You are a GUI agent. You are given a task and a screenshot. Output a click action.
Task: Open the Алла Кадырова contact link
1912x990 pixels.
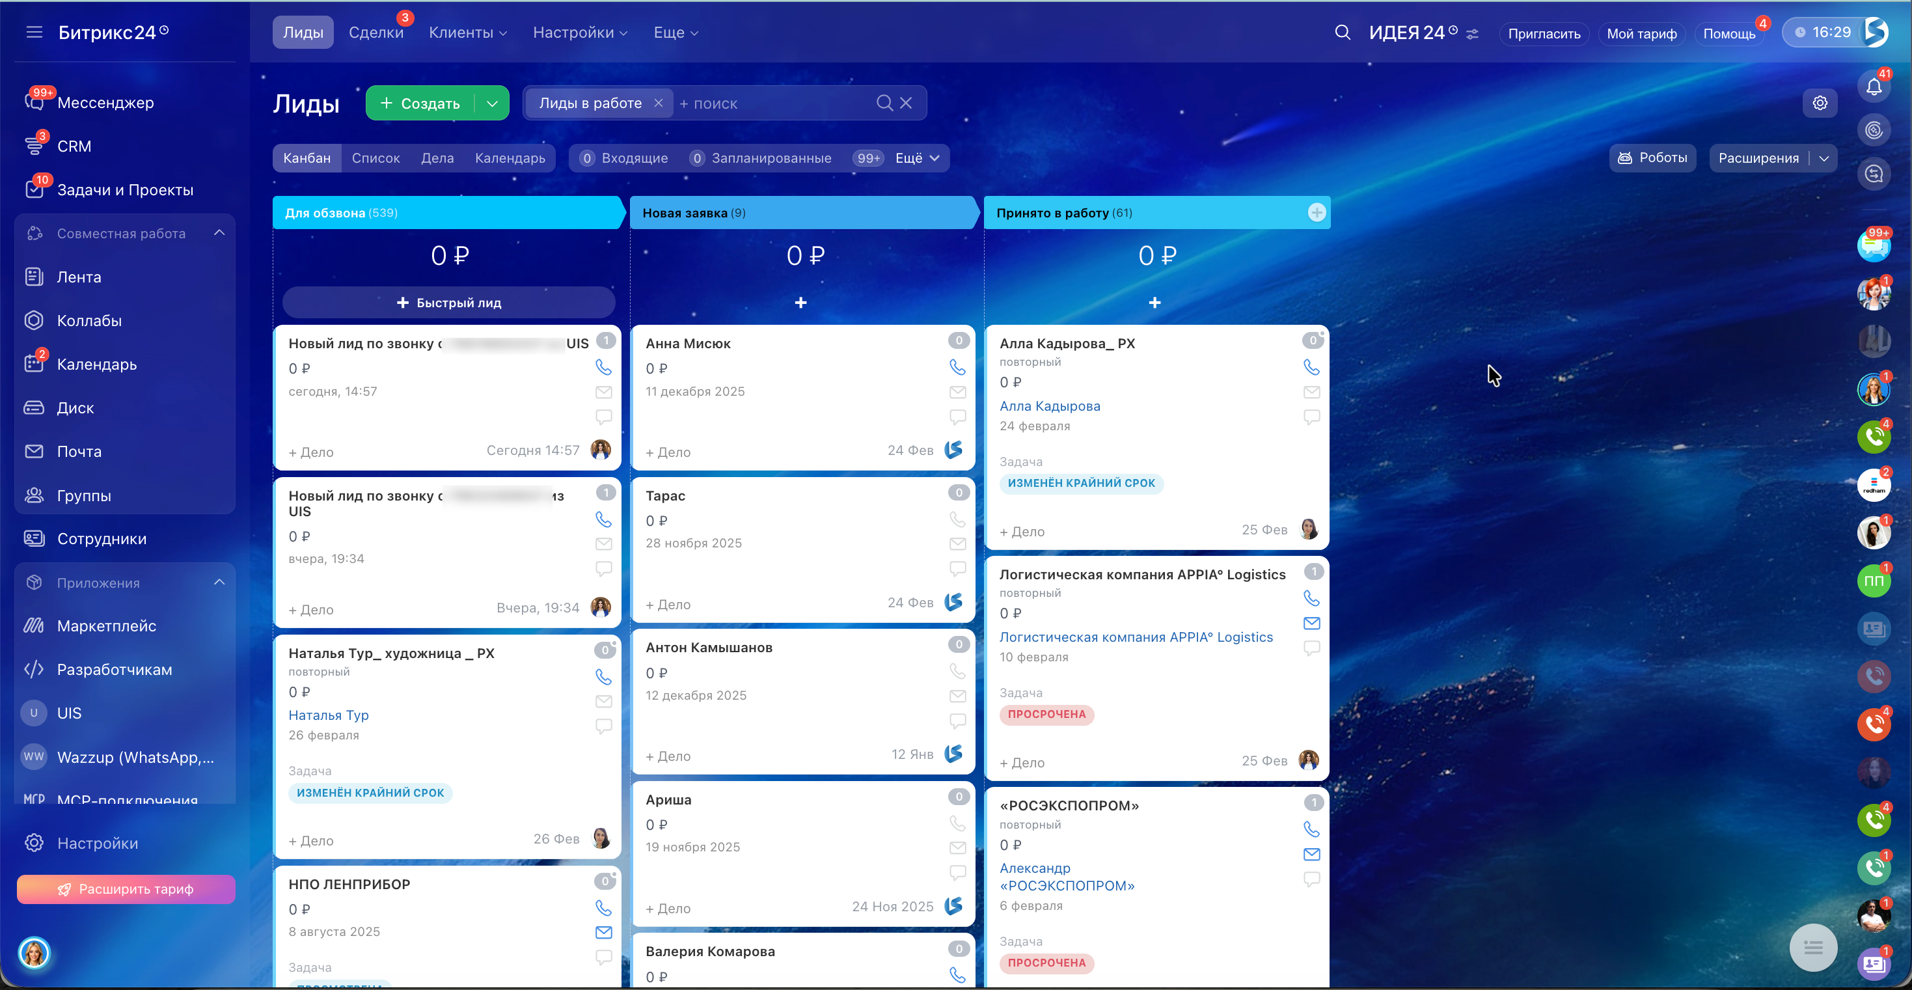(x=1050, y=406)
